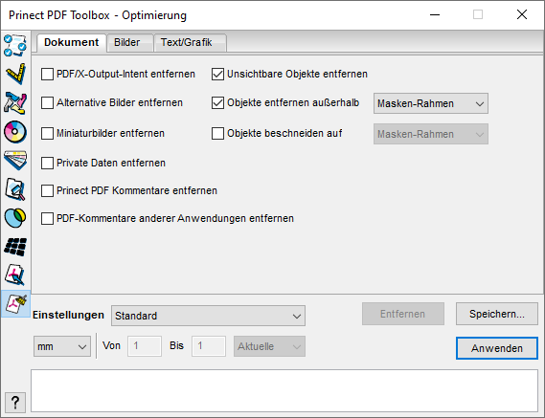The height and width of the screenshot is (418, 545).
Task: Check Alternative Bilder entfernen
Action: (x=47, y=103)
